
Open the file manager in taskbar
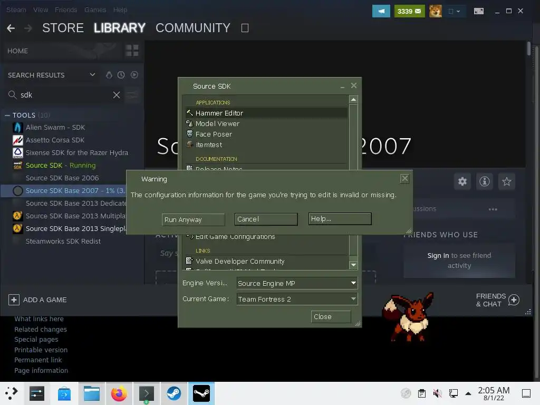(92, 393)
